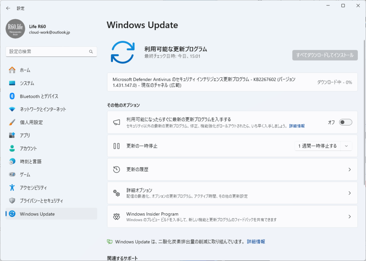Viewport: 366px width, 261px height.
Task: Click the paintbrush icon for 個人用設定
Action: tap(12, 122)
